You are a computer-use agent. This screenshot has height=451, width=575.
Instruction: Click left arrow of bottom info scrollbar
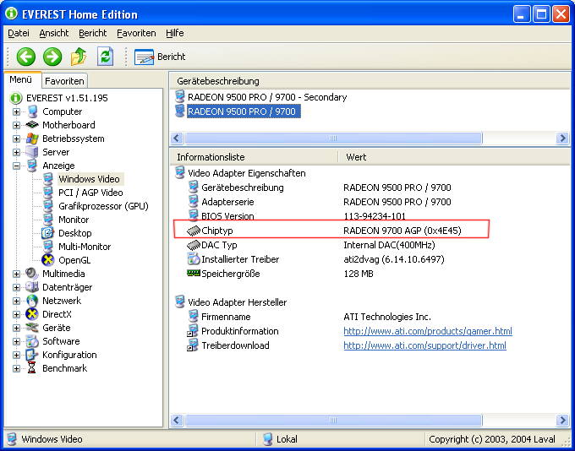coord(177,420)
